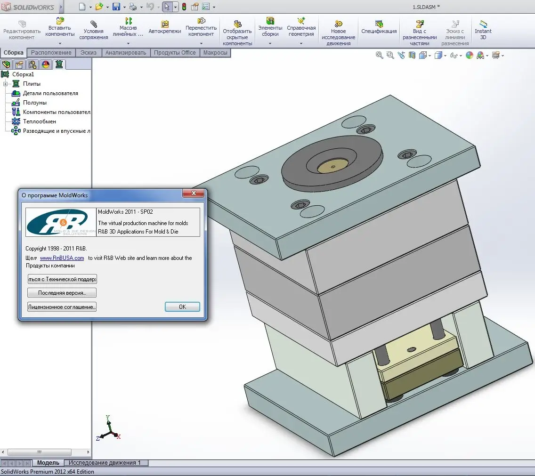The height and width of the screenshot is (476, 535).
Task: Click Последняя версия button
Action: 62,293
